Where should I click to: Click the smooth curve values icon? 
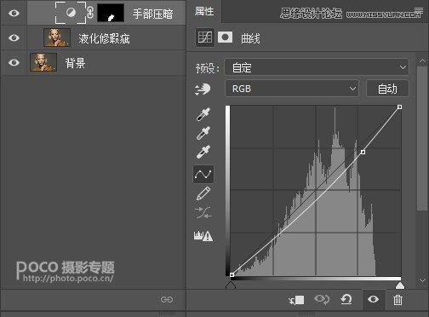203,212
